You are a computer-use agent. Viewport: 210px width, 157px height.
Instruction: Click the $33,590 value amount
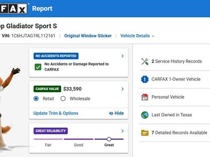[x=72, y=89]
